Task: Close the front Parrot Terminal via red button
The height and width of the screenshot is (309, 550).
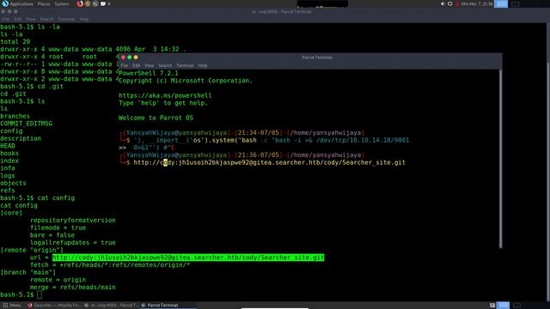Action: click(123, 58)
